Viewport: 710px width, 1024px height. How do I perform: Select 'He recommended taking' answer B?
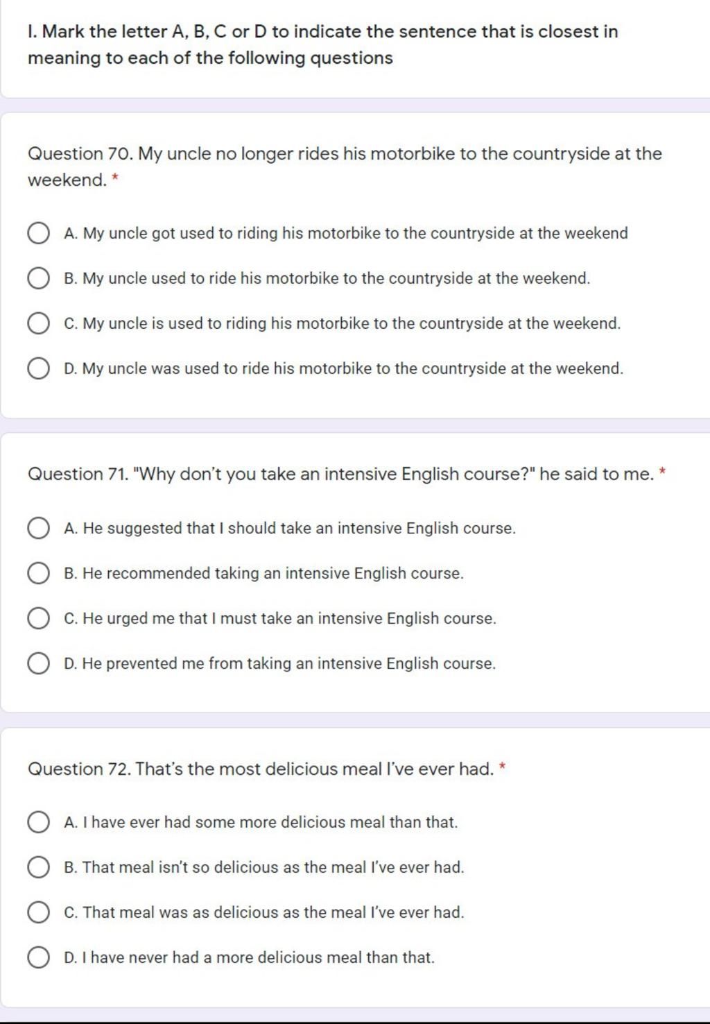pyautogui.click(x=38, y=573)
